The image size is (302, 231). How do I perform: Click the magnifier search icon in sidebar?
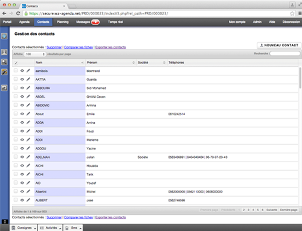click(x=4, y=62)
